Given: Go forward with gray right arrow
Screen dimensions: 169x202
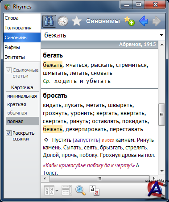Looking at the screenshot, I should (x=157, y=21).
